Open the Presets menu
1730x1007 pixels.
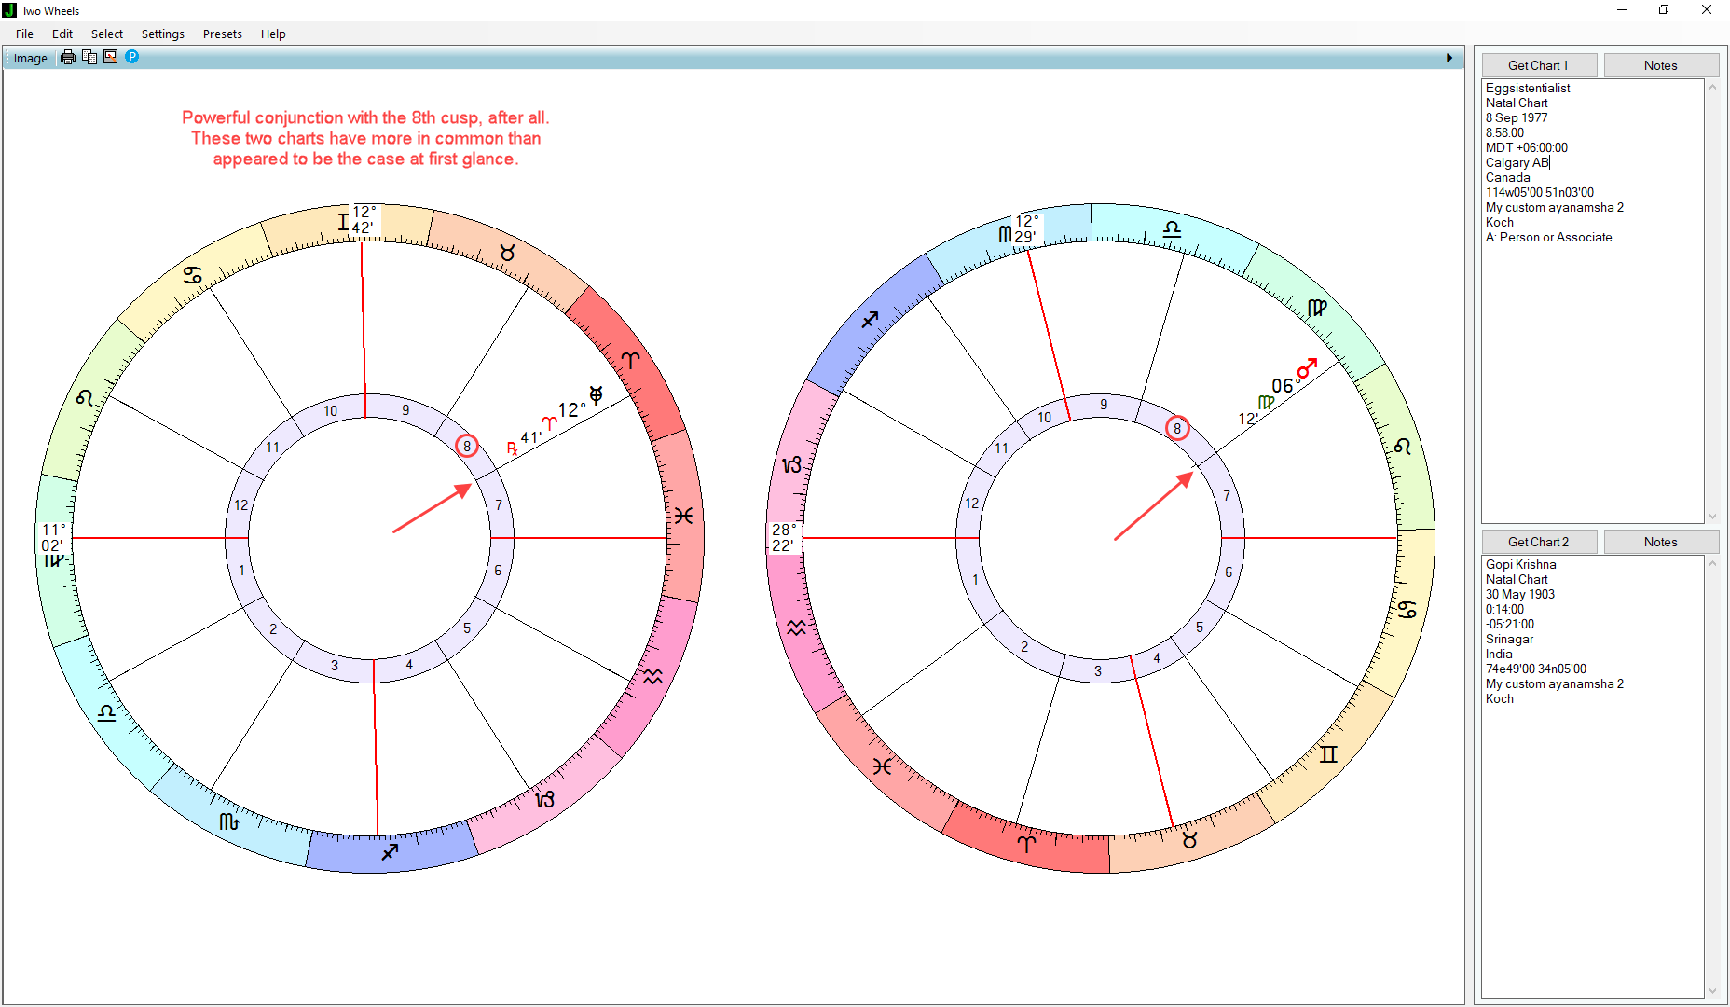coord(223,34)
